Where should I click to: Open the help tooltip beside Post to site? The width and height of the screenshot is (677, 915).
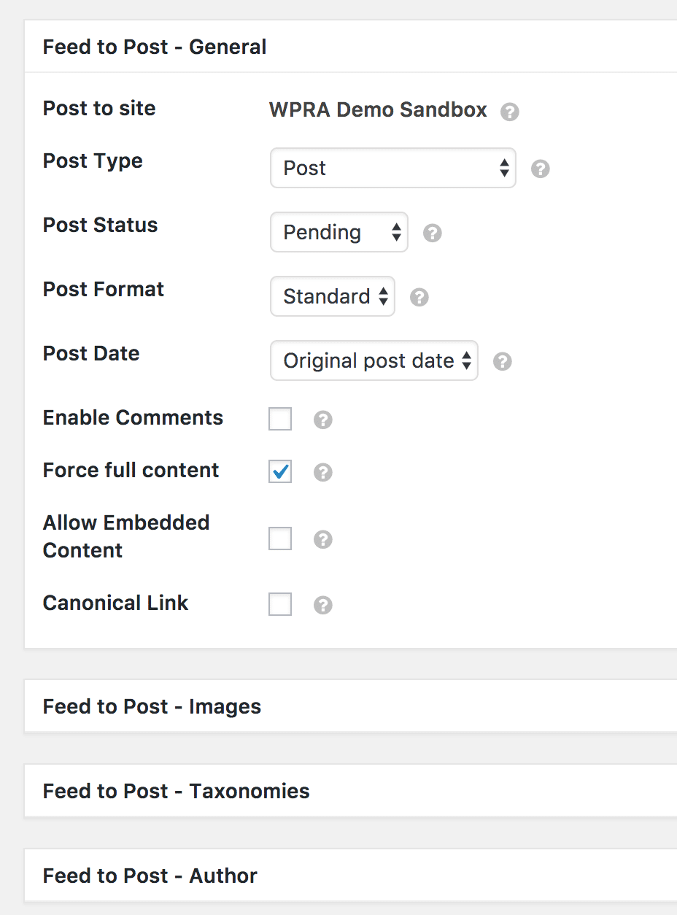[510, 112]
